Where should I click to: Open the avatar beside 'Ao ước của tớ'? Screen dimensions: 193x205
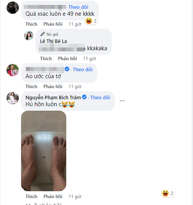[x=13, y=70]
